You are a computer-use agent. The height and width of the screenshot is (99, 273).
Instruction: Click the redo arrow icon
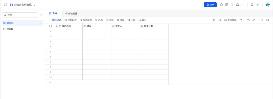tap(254, 20)
